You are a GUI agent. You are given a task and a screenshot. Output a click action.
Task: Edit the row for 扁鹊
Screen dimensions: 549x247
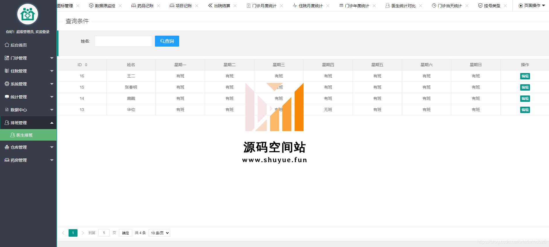[525, 99]
